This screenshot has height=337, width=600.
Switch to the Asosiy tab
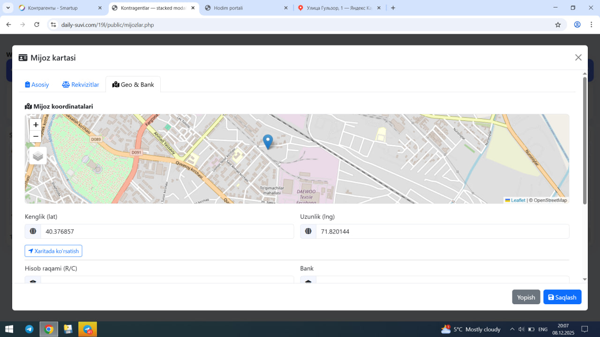37,85
